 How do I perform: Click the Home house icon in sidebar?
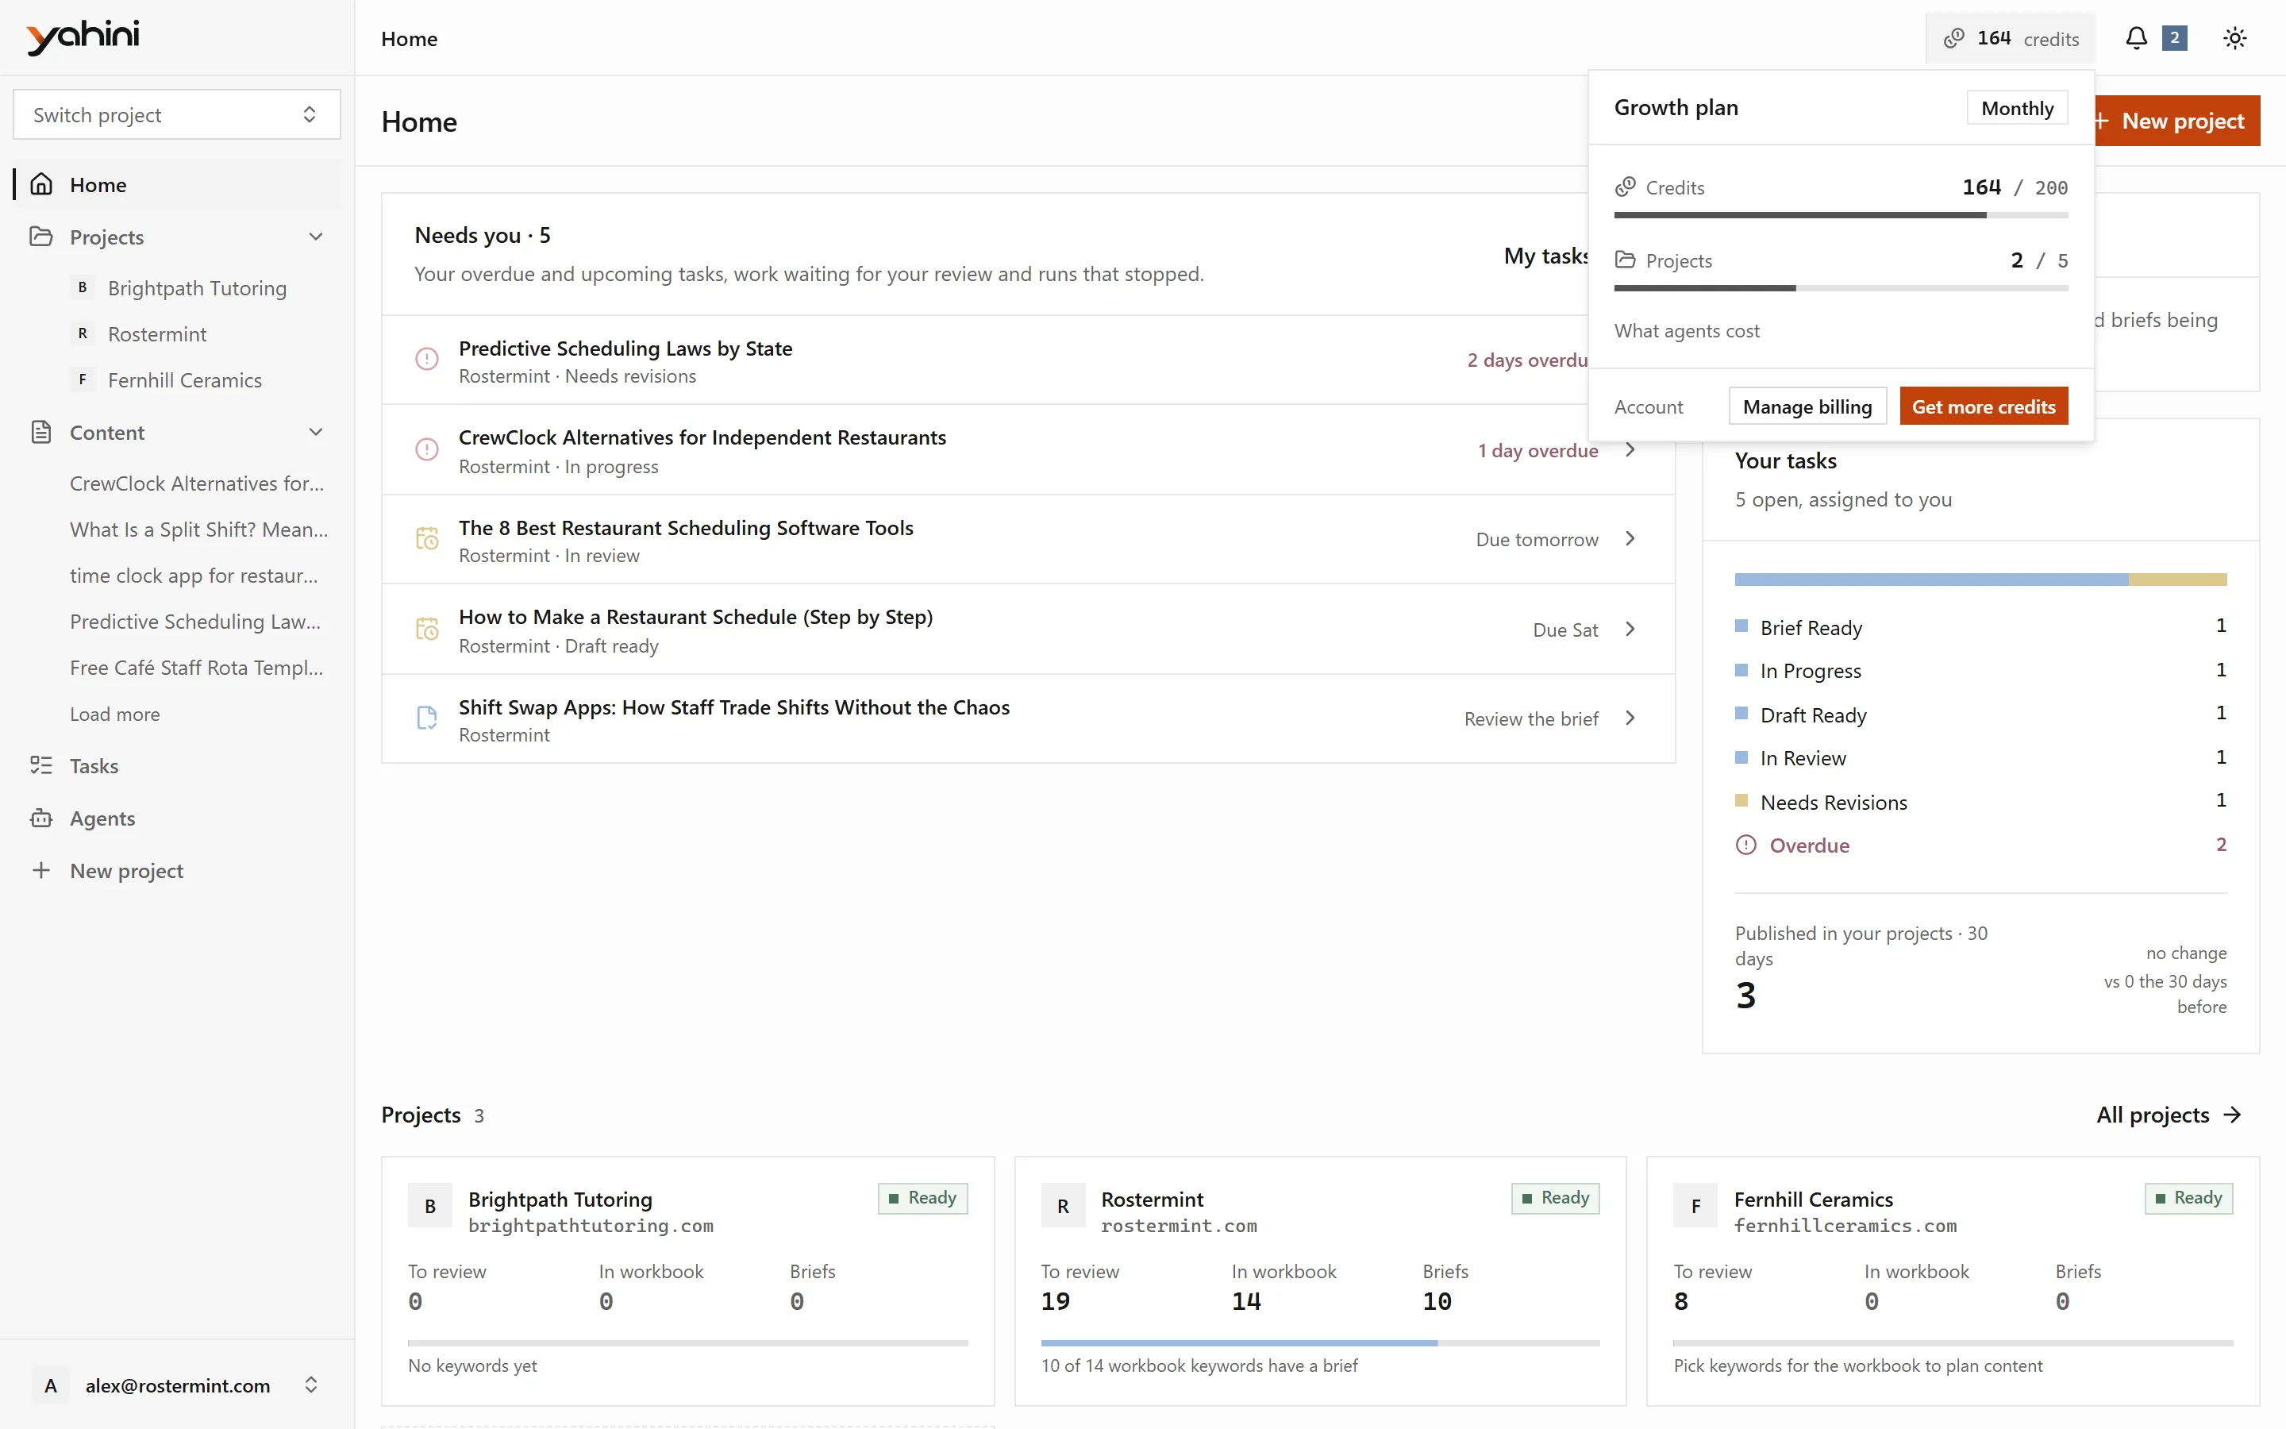[40, 184]
